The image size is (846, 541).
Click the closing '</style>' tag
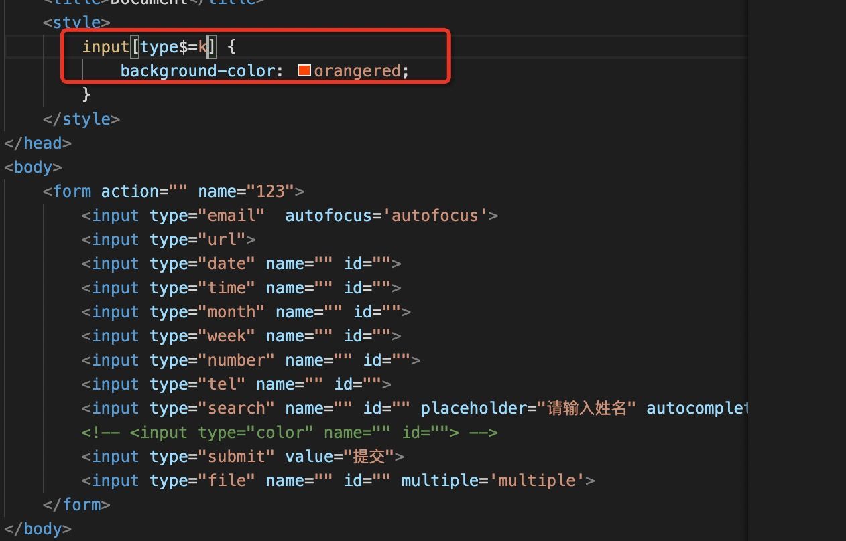click(81, 119)
